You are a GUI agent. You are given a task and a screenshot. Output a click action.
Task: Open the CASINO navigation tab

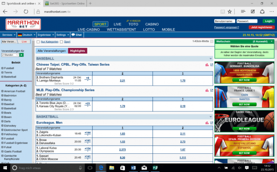152,24
